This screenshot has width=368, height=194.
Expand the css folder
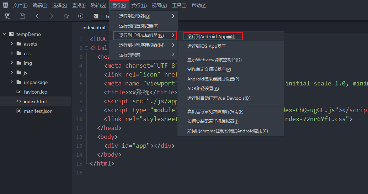(x=12, y=53)
